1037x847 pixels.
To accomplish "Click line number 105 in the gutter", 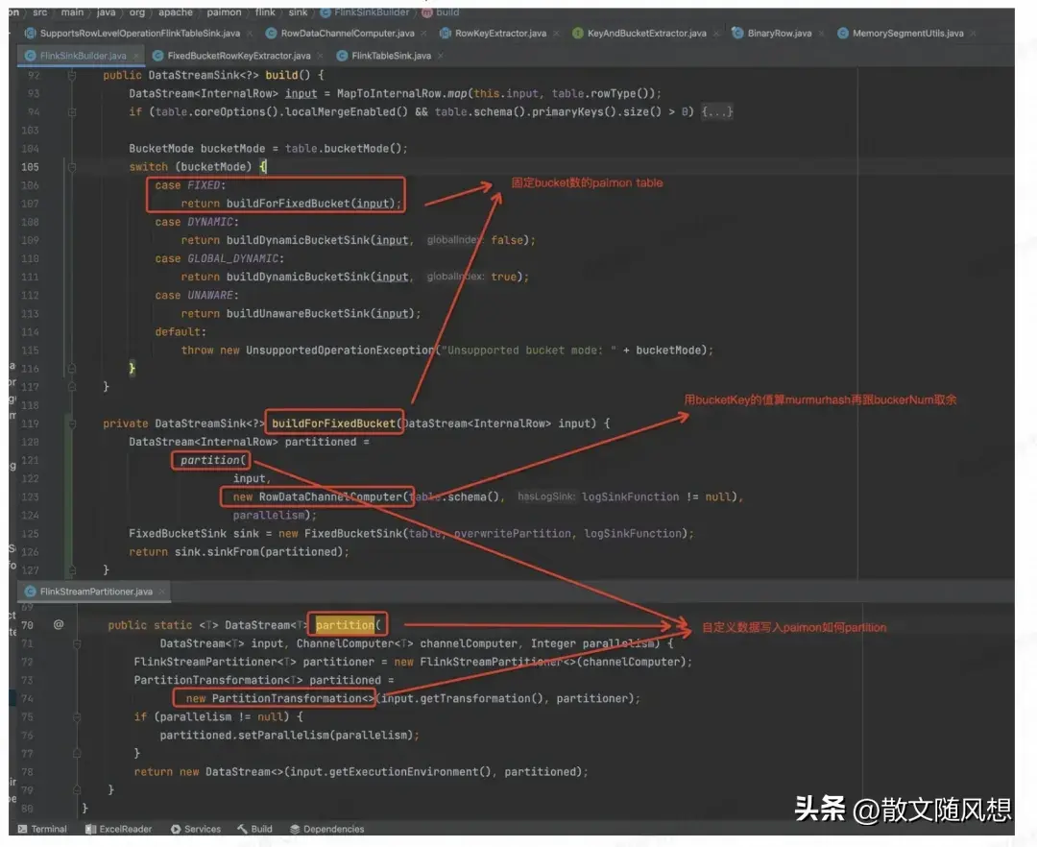I will click(30, 167).
